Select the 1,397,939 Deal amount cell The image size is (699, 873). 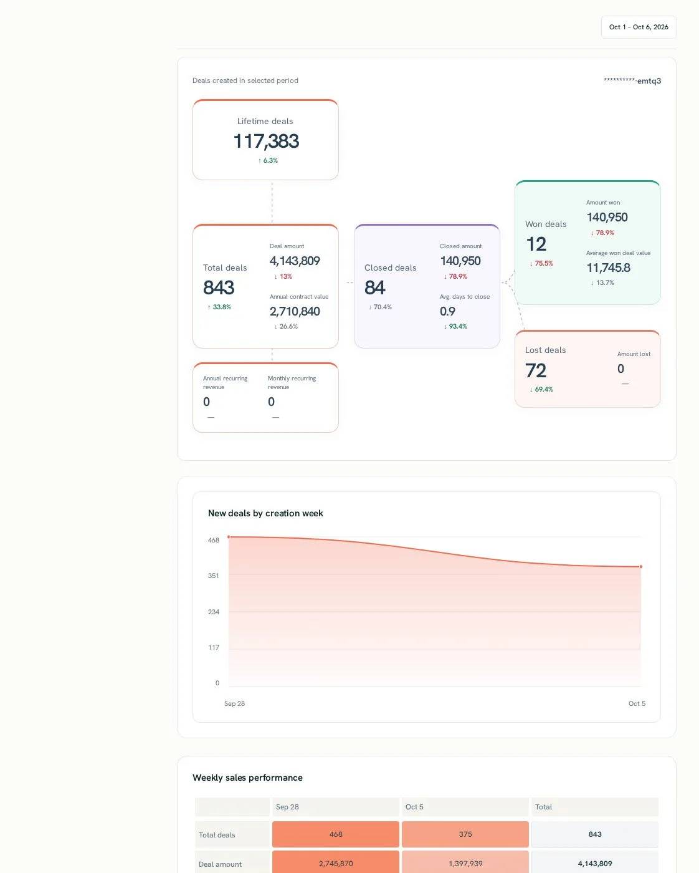465,863
